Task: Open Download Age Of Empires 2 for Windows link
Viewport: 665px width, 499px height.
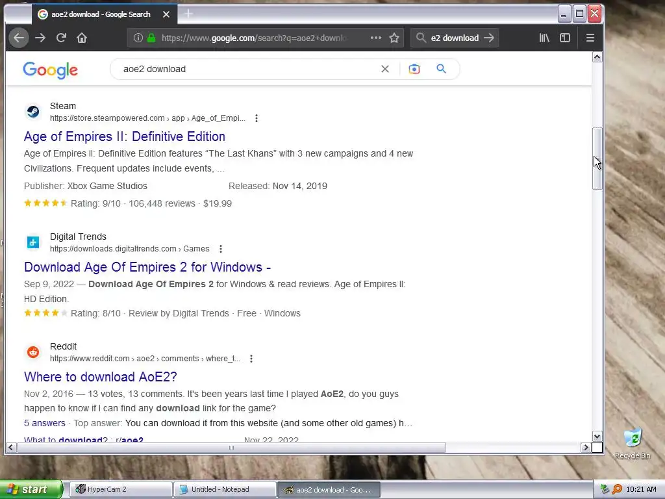Action: point(147,267)
